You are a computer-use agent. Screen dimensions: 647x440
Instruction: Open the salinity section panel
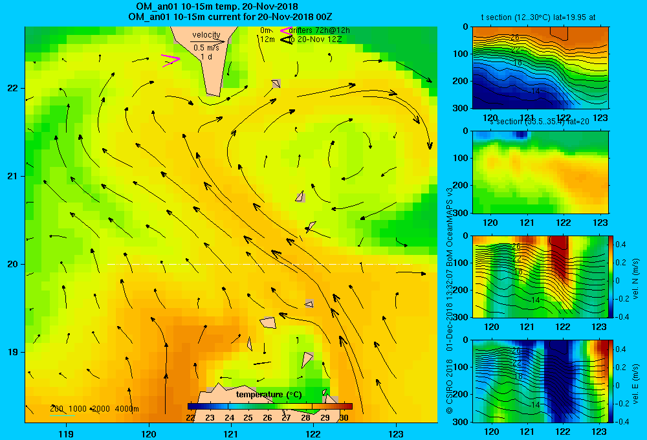[x=540, y=172]
